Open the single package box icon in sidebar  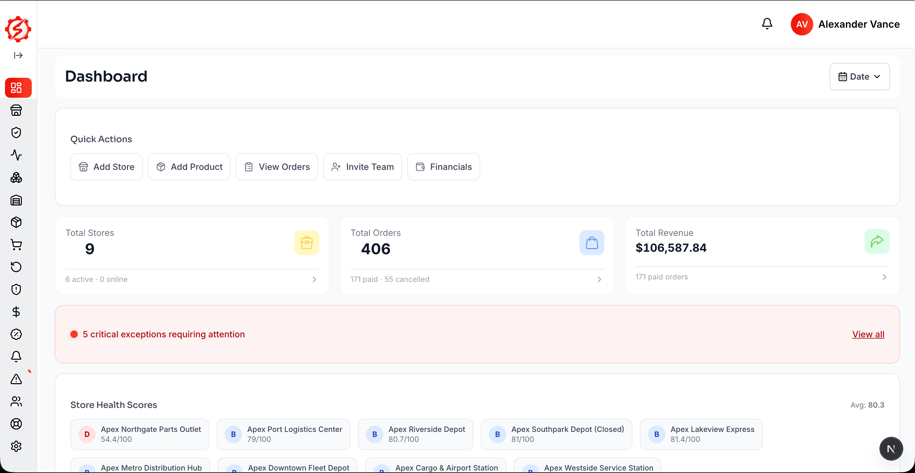click(16, 222)
